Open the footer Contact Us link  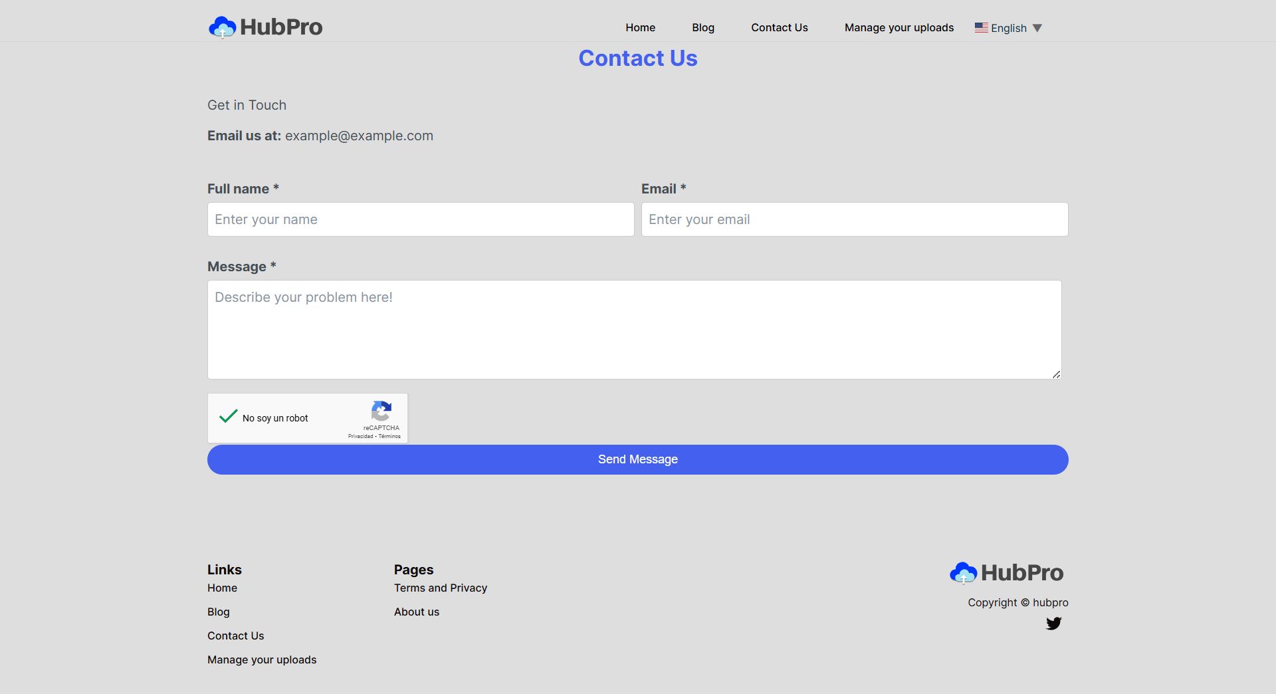click(235, 636)
